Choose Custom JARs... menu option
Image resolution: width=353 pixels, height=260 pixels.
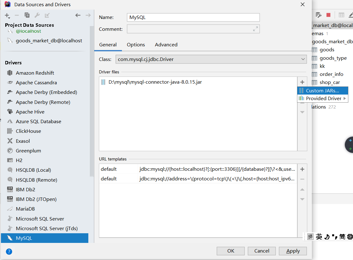pyautogui.click(x=323, y=91)
